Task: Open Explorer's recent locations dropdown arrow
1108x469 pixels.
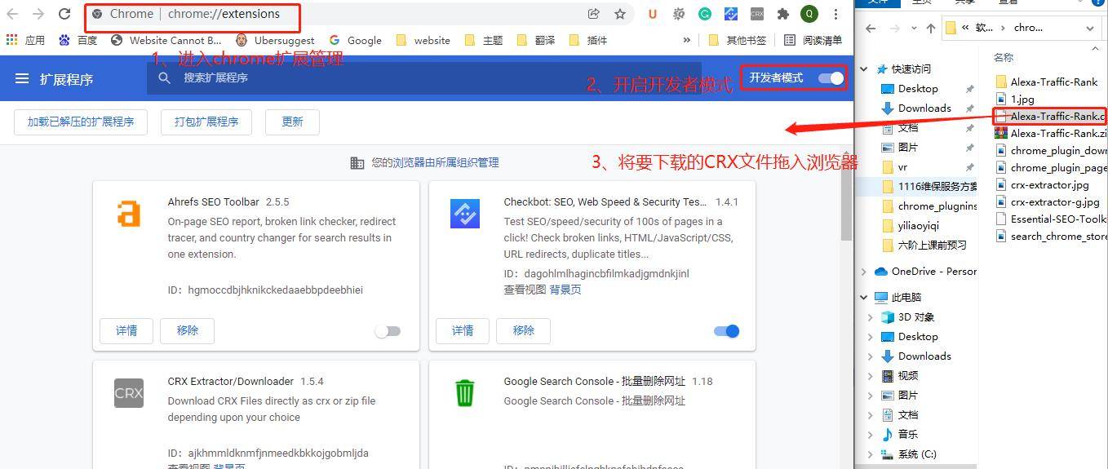Action: 914,28
